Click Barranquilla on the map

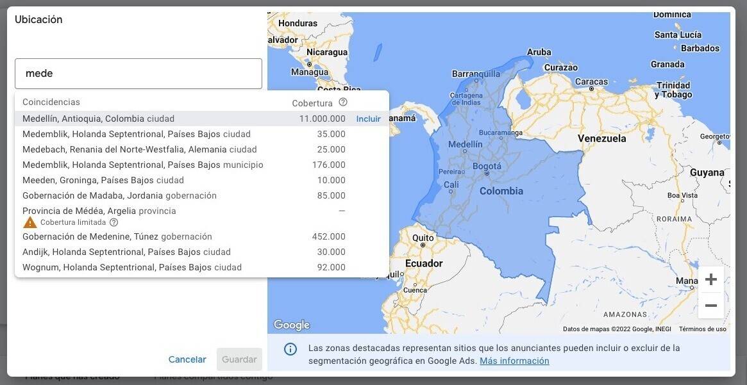coord(476,74)
